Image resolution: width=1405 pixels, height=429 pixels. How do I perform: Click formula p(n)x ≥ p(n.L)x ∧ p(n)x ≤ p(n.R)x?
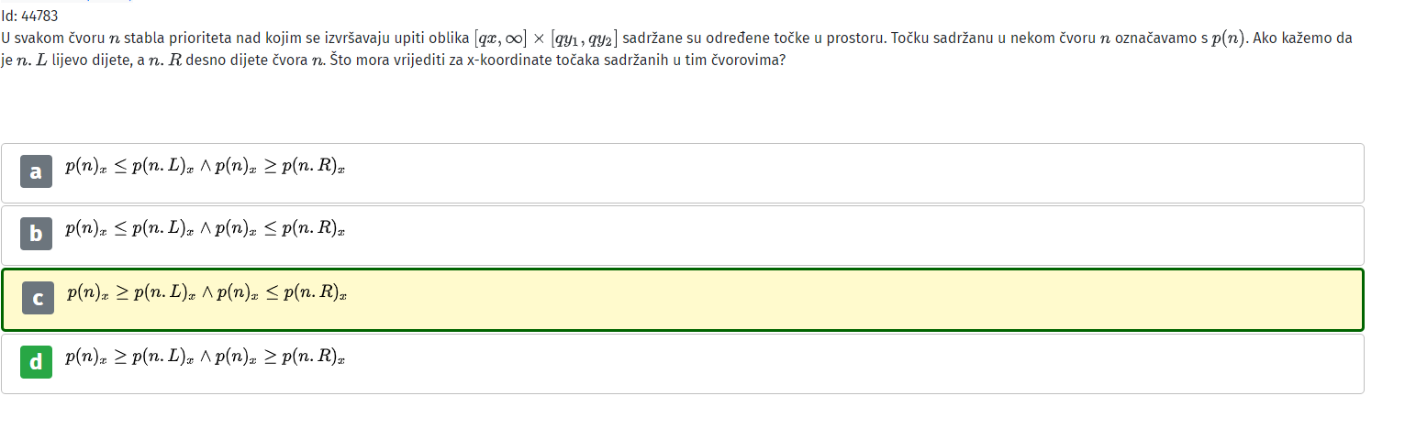click(x=207, y=293)
